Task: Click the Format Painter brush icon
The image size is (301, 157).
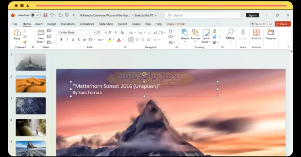Action: coord(25,42)
